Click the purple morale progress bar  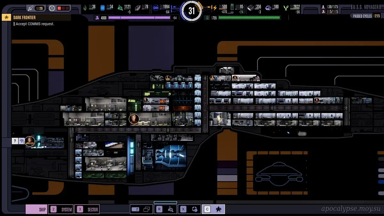click(139, 18)
